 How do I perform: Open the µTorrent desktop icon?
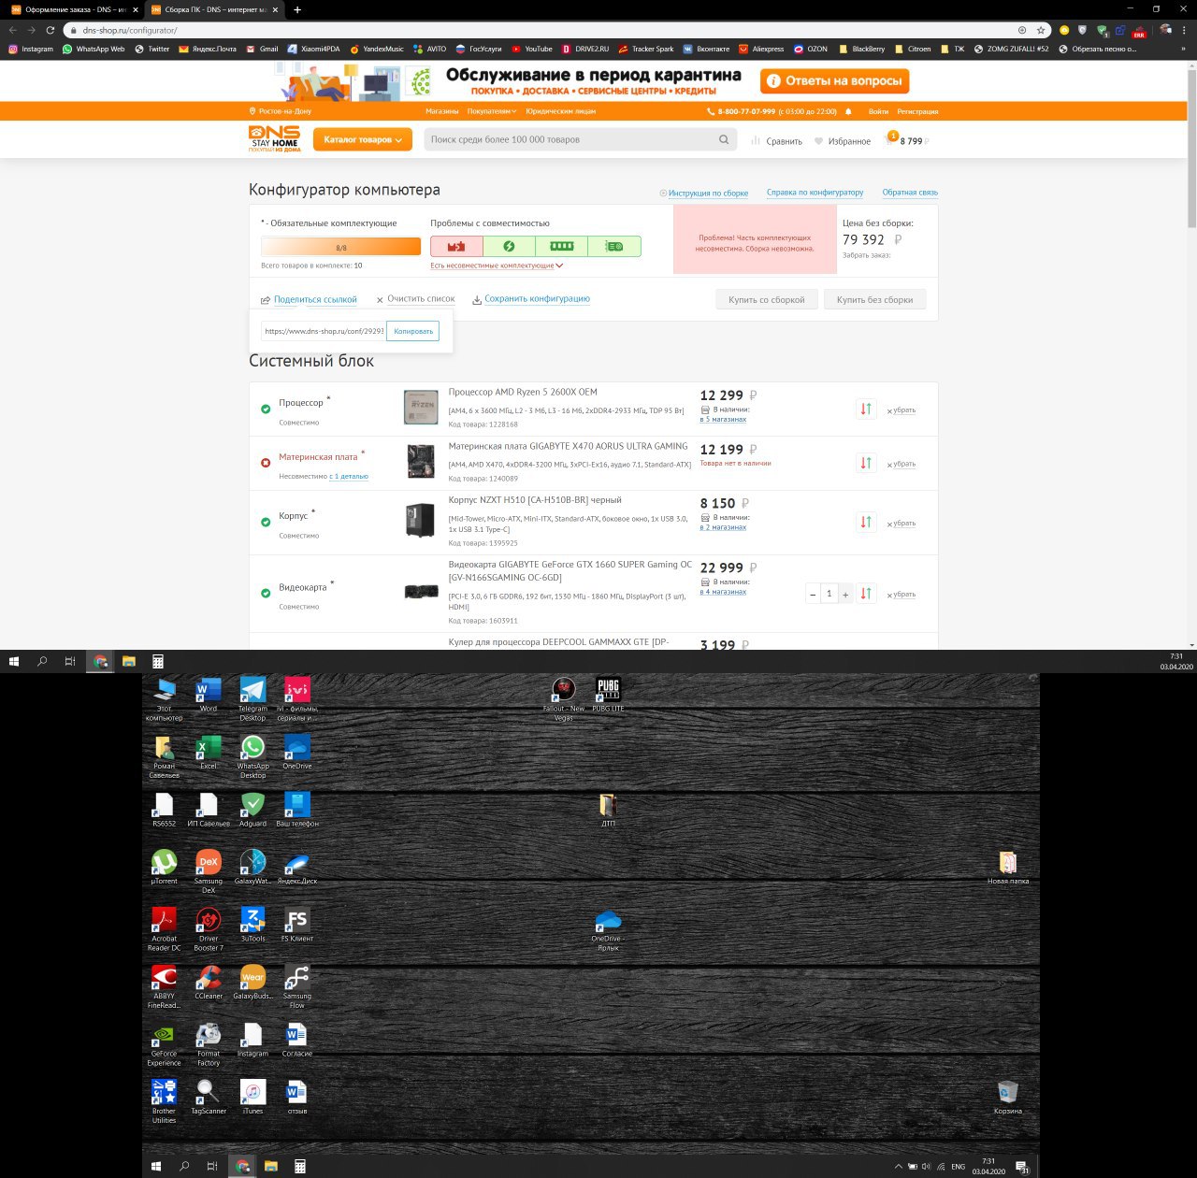(164, 867)
